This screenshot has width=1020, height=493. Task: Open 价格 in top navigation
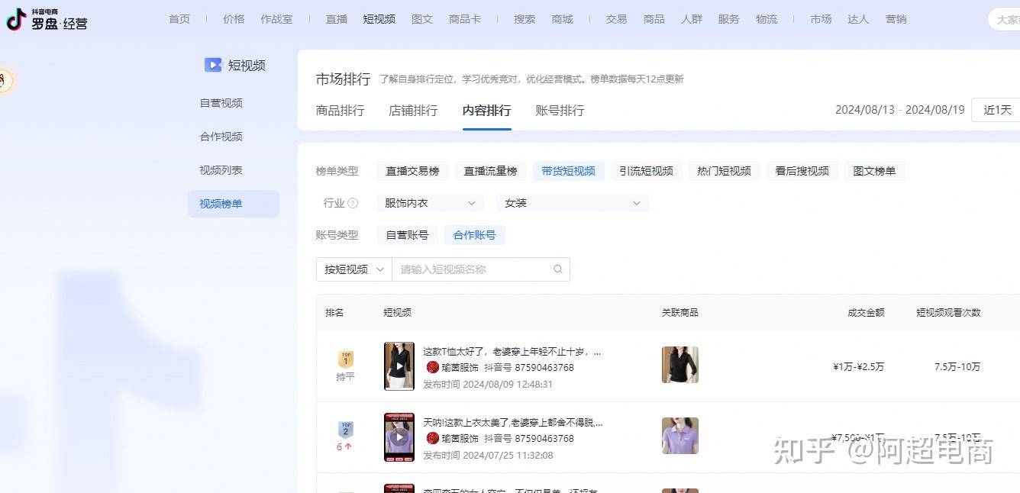[x=234, y=19]
